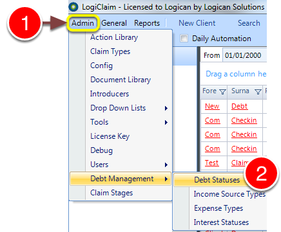Open Document Library menu entry

[x=121, y=80]
